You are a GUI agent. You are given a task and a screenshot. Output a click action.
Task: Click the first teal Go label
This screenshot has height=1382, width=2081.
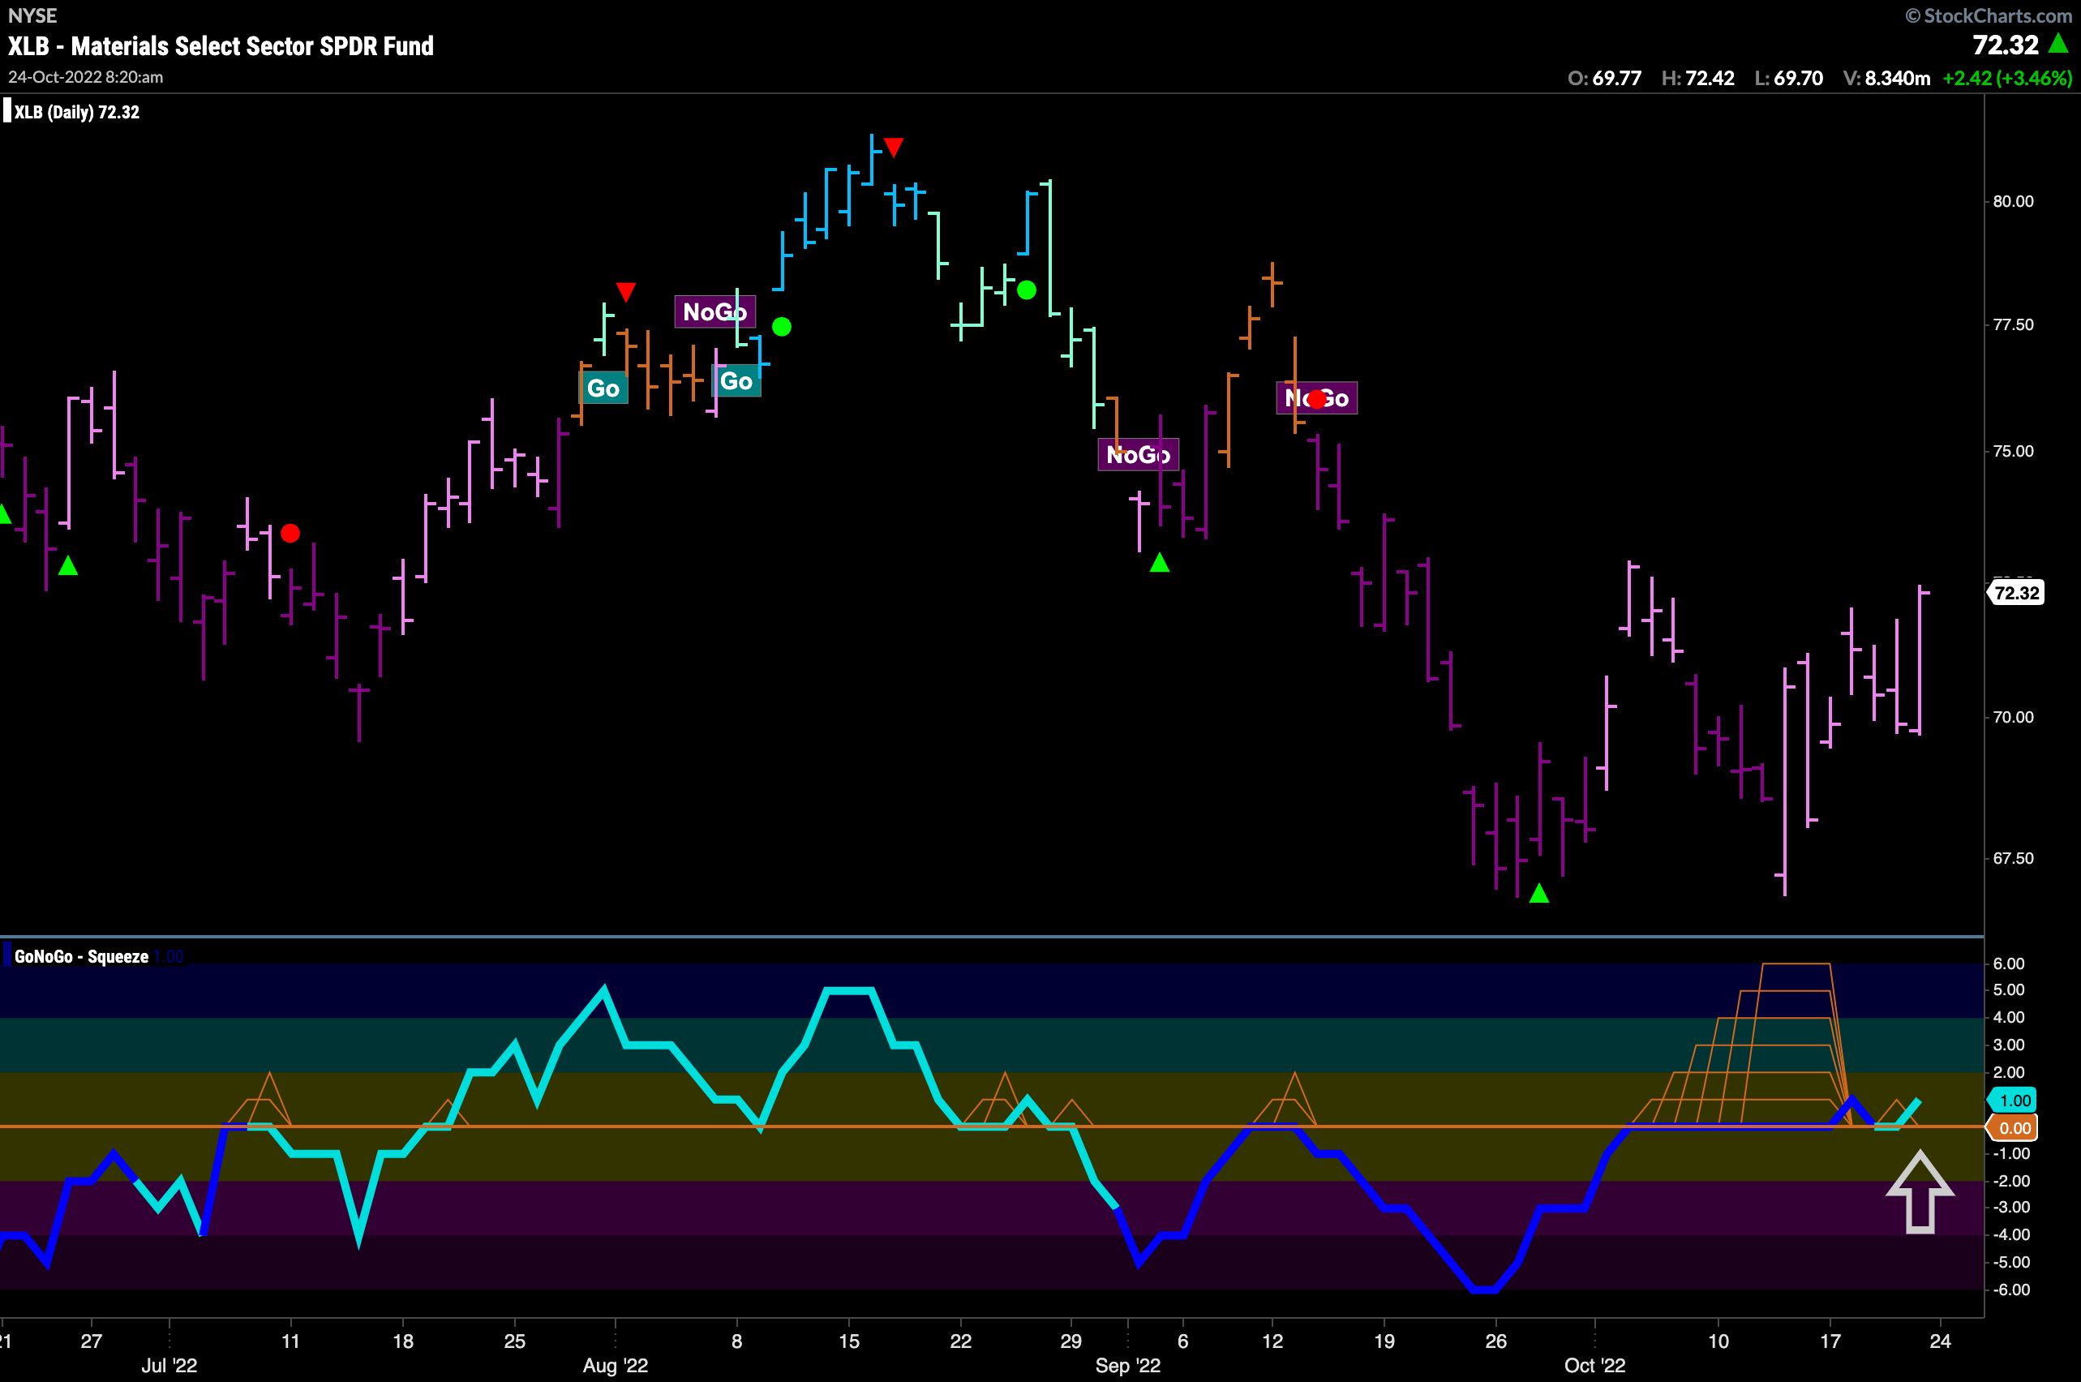point(603,388)
